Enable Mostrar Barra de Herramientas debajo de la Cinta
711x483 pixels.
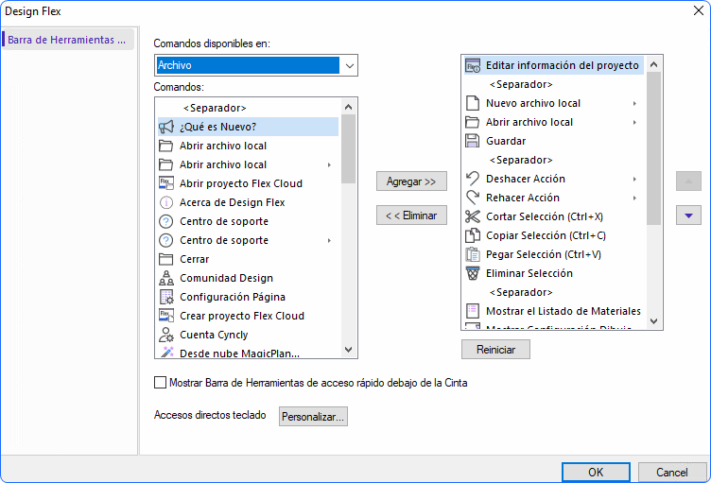tap(160, 382)
